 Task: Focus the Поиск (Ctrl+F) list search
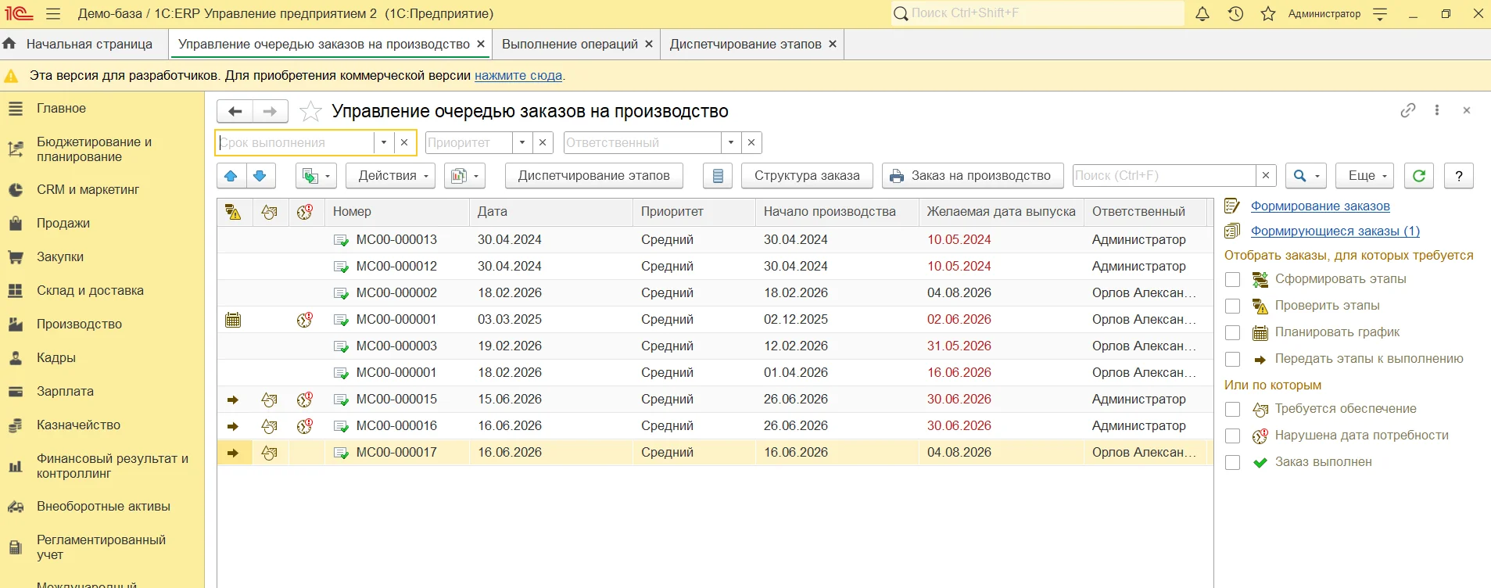(1164, 176)
